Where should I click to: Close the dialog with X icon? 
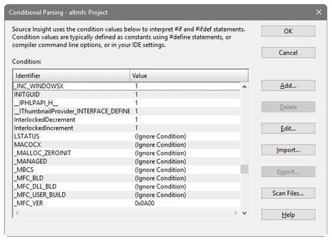pyautogui.click(x=318, y=12)
